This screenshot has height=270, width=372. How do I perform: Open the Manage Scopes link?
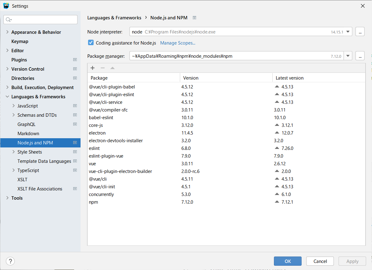pyautogui.click(x=178, y=43)
